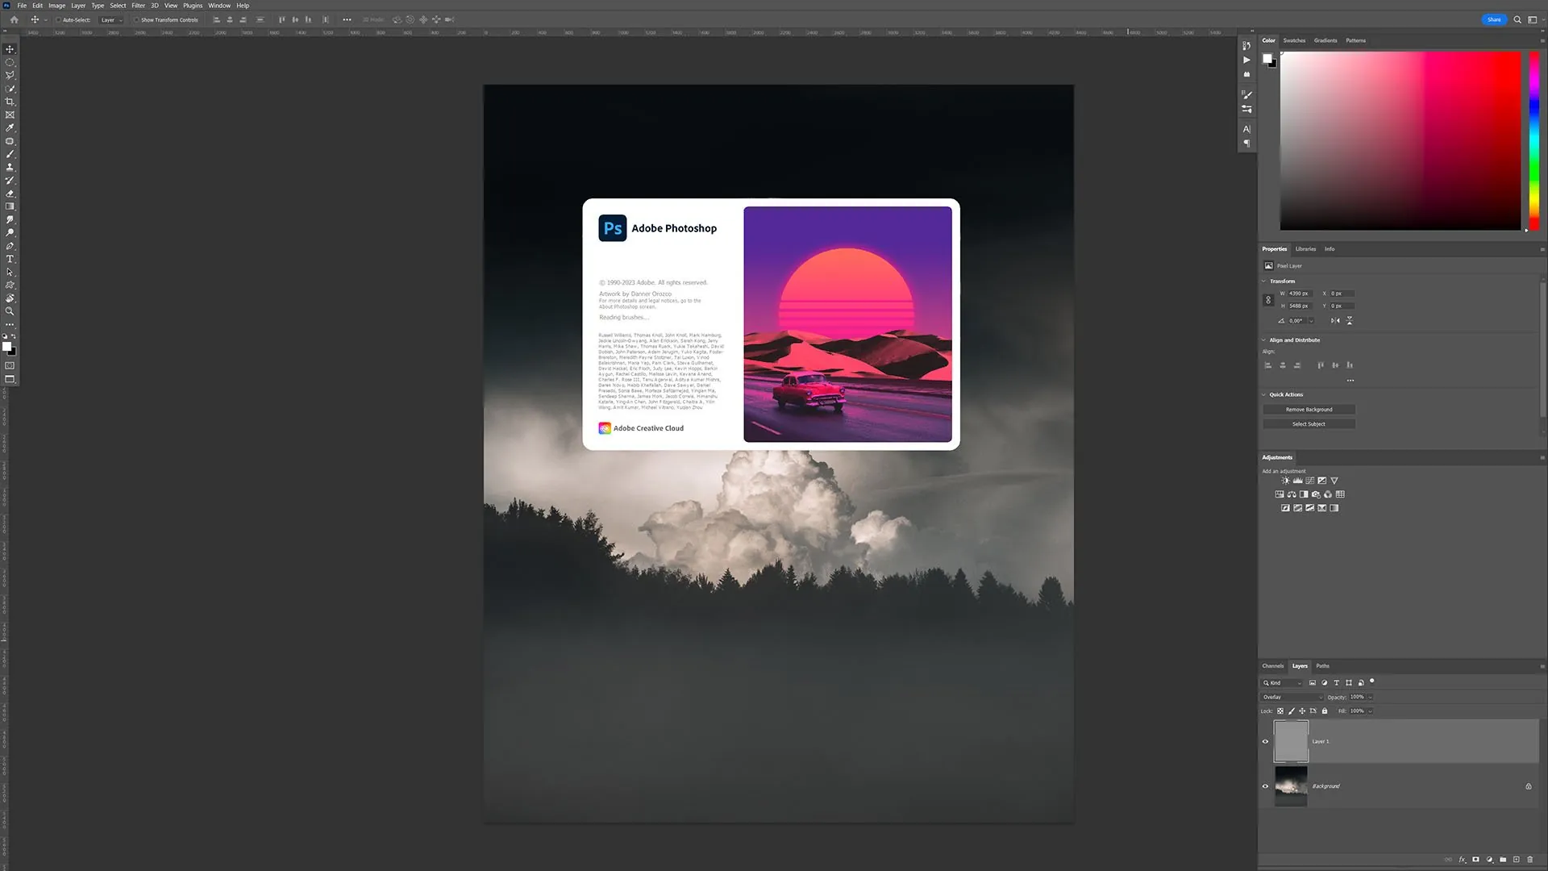Open the Overlay blend mode dropdown
This screenshot has height=871, width=1548.
click(x=1290, y=697)
